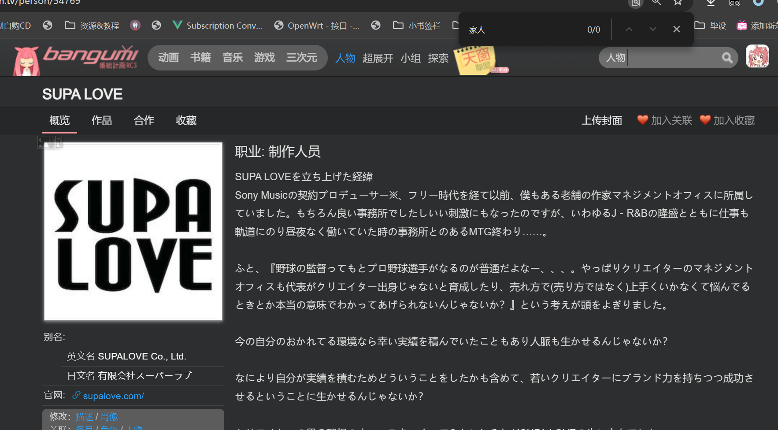Click 加入关联 link text
Viewport: 778px width, 430px height.
coord(672,120)
